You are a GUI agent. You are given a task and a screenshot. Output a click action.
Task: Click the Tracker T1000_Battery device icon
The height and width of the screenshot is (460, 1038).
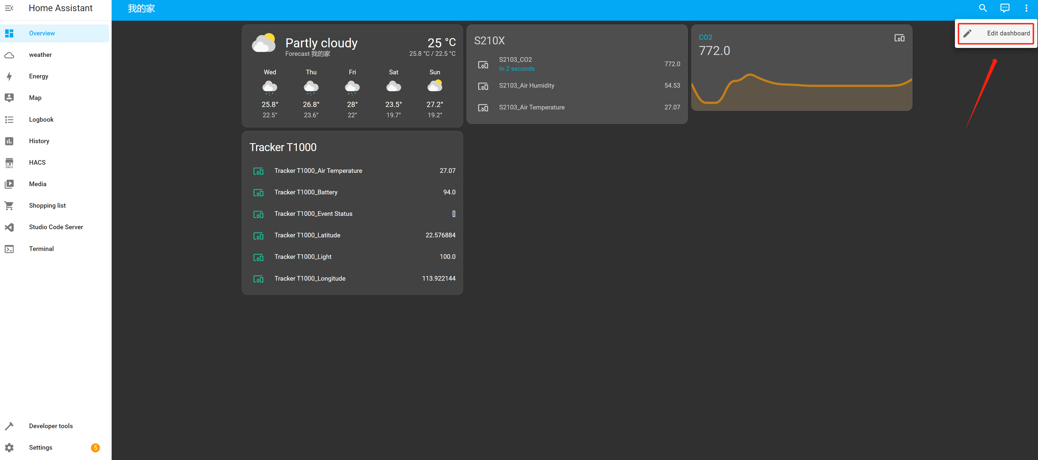point(258,193)
